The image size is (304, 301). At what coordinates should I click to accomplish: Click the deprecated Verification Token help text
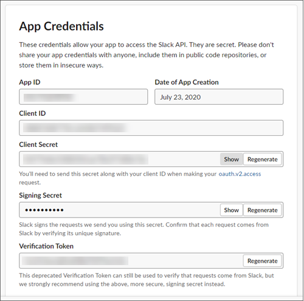coord(147,280)
